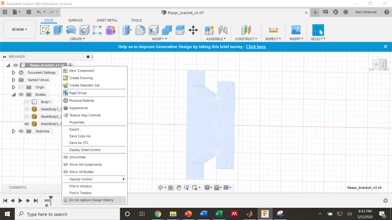Image resolution: width=392 pixels, height=220 pixels.
Task: Open the CONSTRUCT dropdown menu
Action: click(246, 39)
